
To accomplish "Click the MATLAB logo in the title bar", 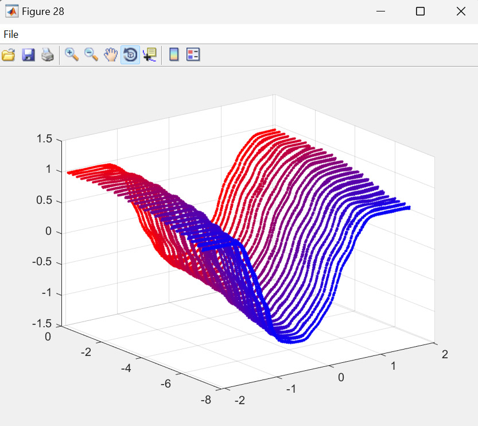I will click(x=11, y=11).
